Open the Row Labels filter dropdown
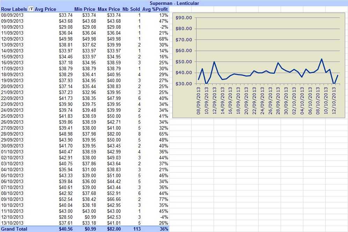The height and width of the screenshot is (232, 348). pyautogui.click(x=31, y=9)
